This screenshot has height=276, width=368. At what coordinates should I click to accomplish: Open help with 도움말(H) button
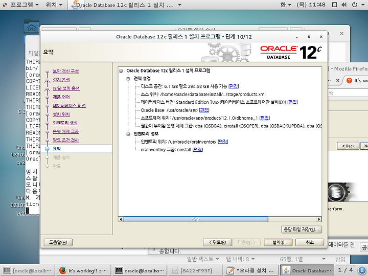point(58,242)
